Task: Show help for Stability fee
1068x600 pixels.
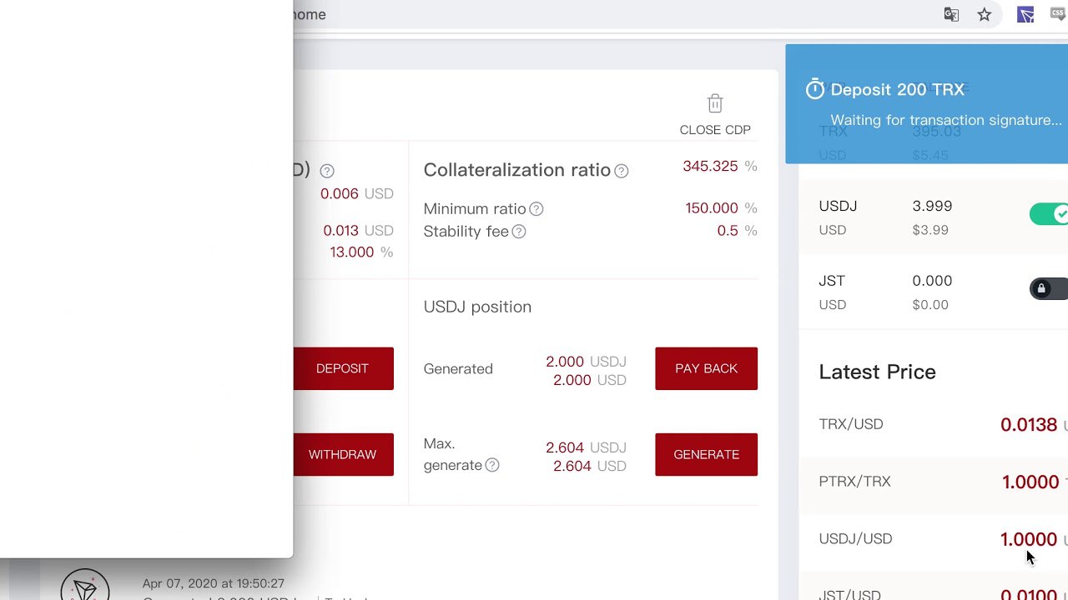Action: click(519, 232)
